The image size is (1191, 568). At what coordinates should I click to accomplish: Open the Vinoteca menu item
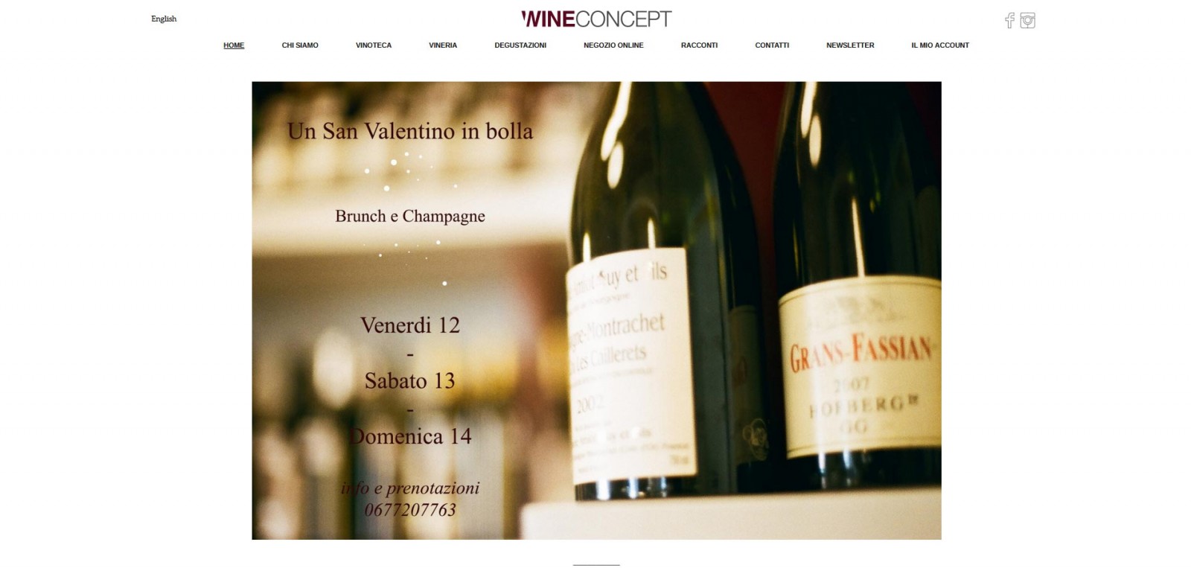(x=374, y=45)
